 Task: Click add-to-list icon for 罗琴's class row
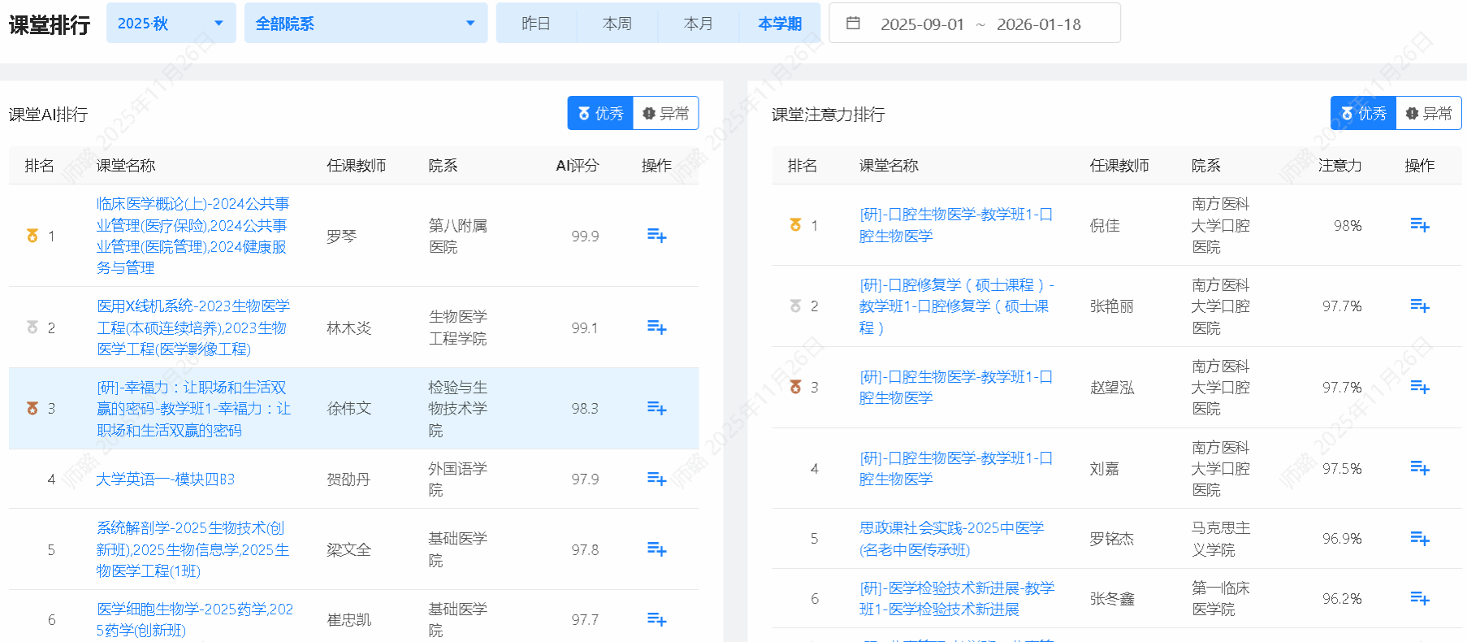pos(656,236)
